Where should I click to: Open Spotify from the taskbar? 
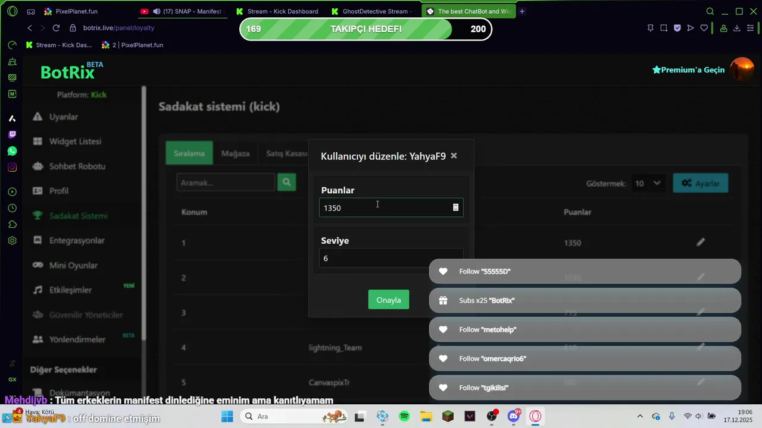(x=404, y=416)
